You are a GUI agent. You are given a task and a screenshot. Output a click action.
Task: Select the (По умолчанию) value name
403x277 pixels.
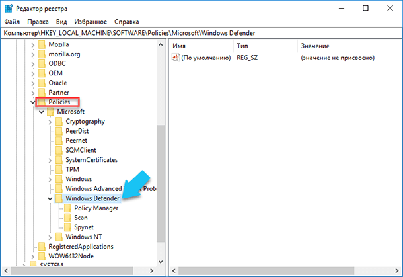tap(206, 58)
